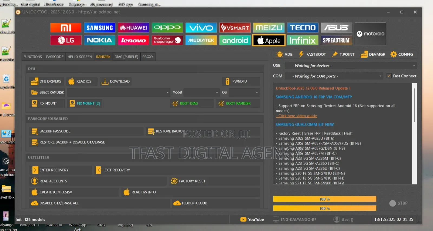Open the HELLO SCREEN tab

tap(80, 57)
